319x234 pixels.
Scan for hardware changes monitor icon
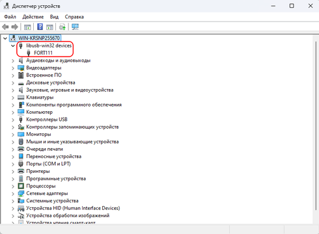click(75, 27)
